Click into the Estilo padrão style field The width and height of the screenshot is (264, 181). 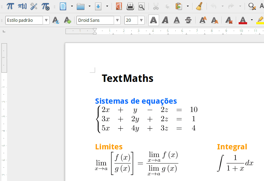tap(24, 20)
